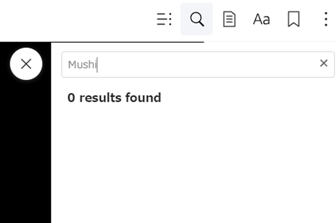This screenshot has width=336, height=223.
Task: Open the three-dot more options menu
Action: pyautogui.click(x=326, y=19)
